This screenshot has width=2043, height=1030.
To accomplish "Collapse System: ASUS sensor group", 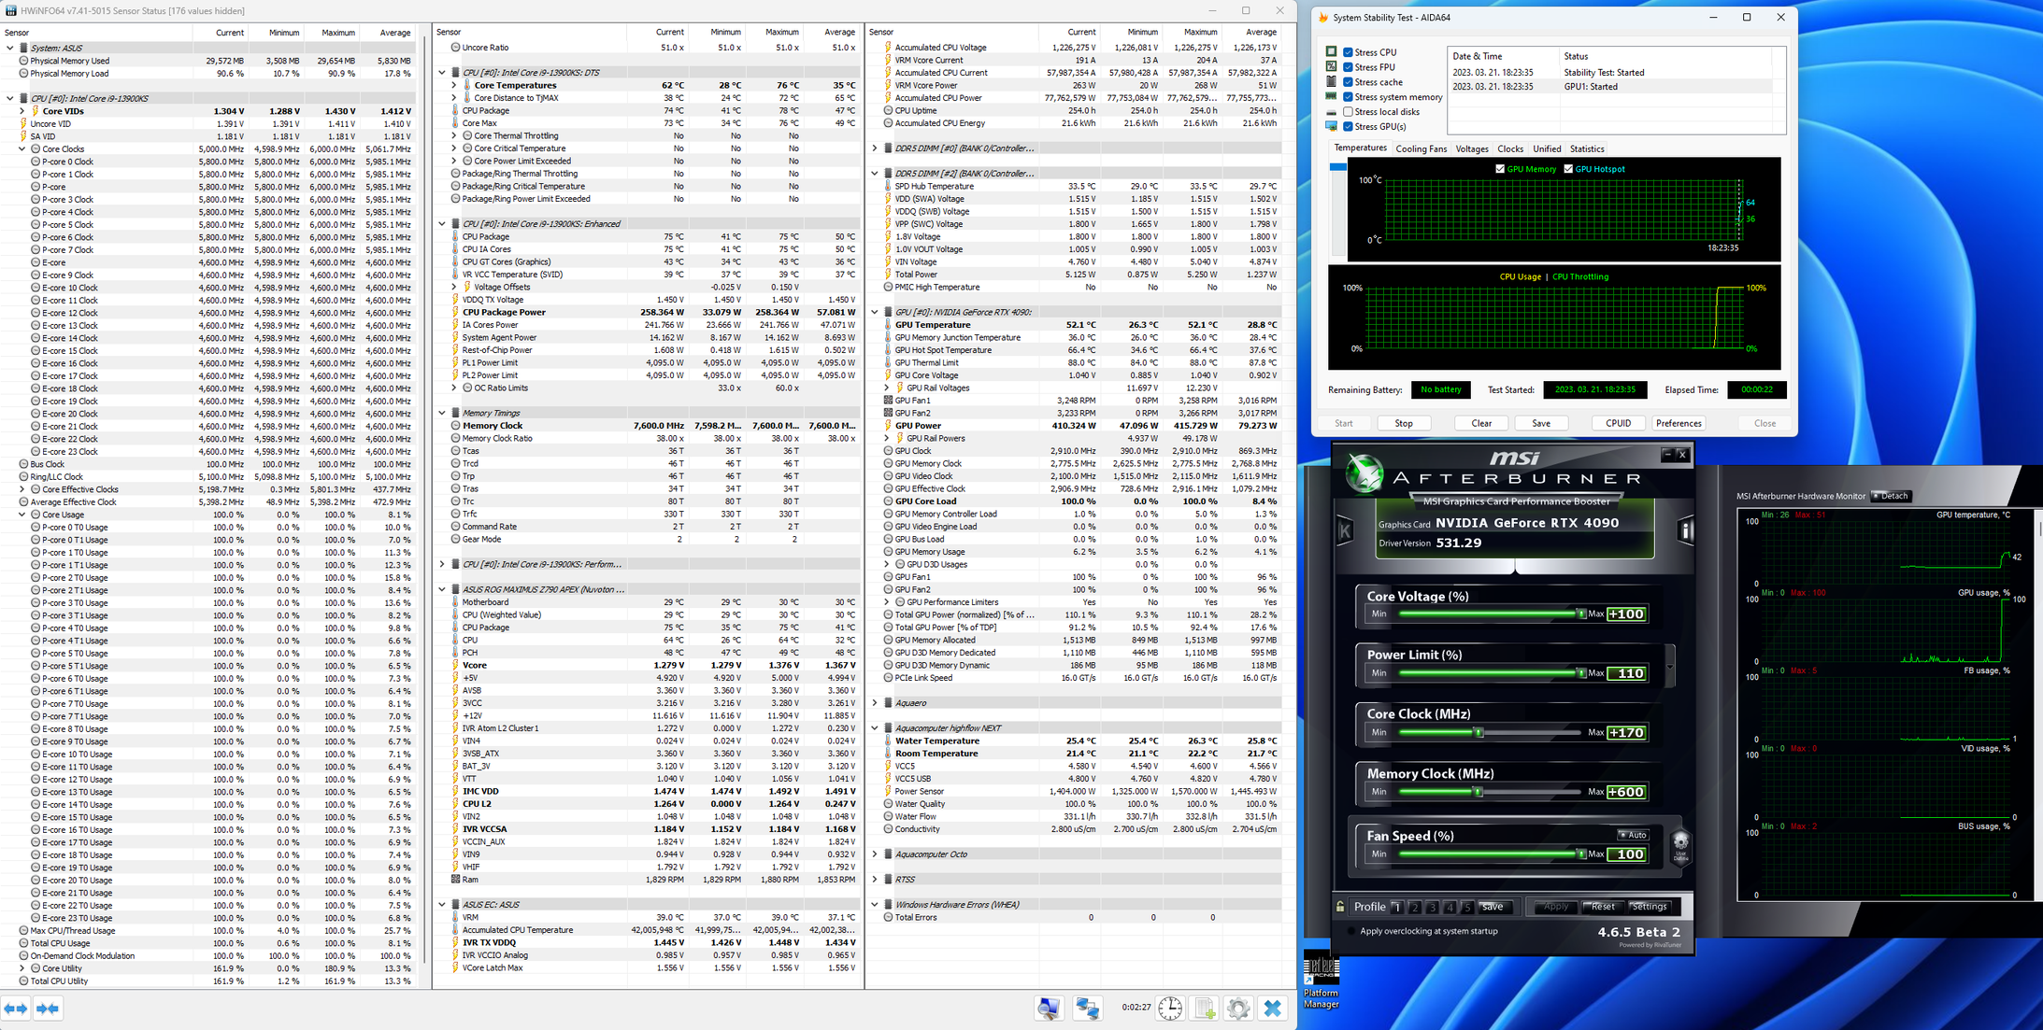I will [10, 48].
